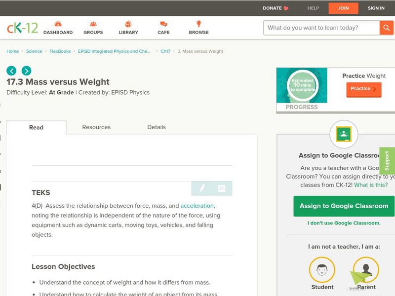Click the BROWSE label

[x=199, y=33]
